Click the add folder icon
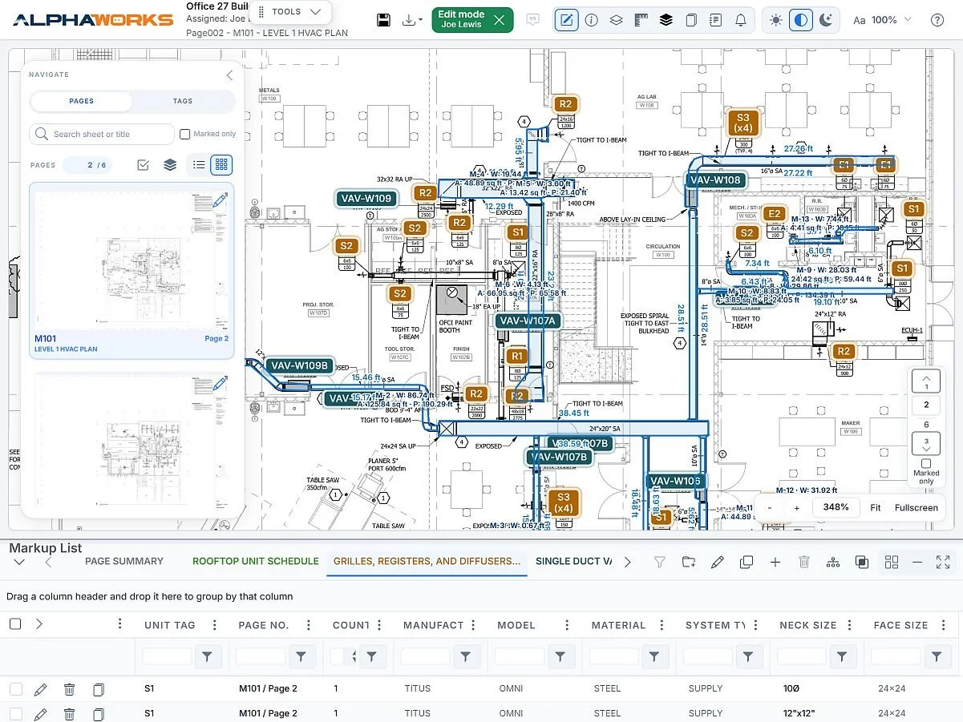963x722 pixels. (x=689, y=563)
